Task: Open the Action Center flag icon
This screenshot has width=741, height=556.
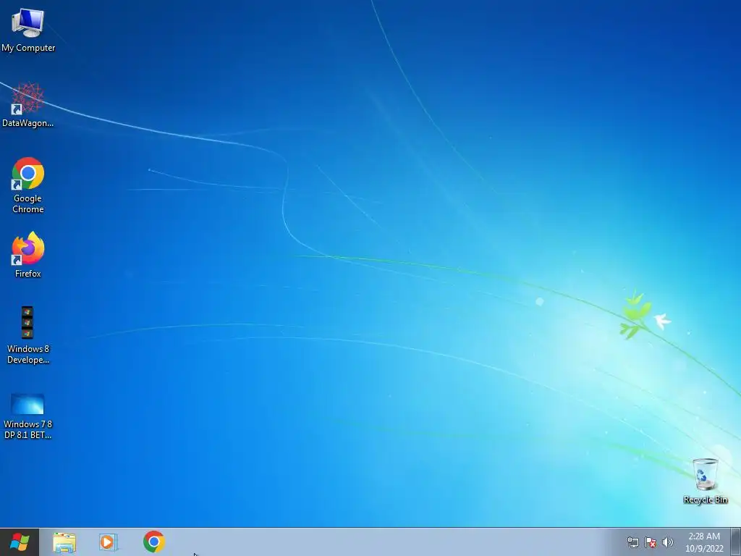Action: point(651,542)
